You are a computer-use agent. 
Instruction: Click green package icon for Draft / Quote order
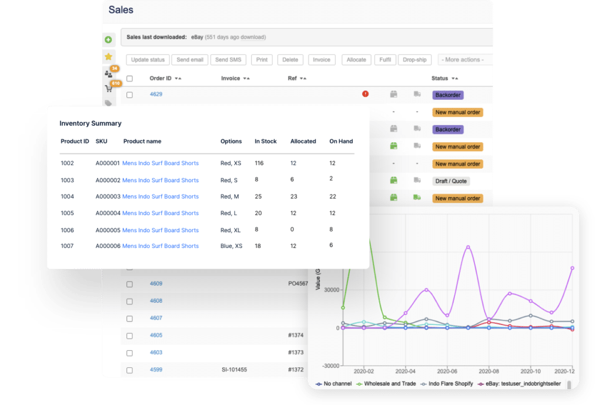pos(394,180)
